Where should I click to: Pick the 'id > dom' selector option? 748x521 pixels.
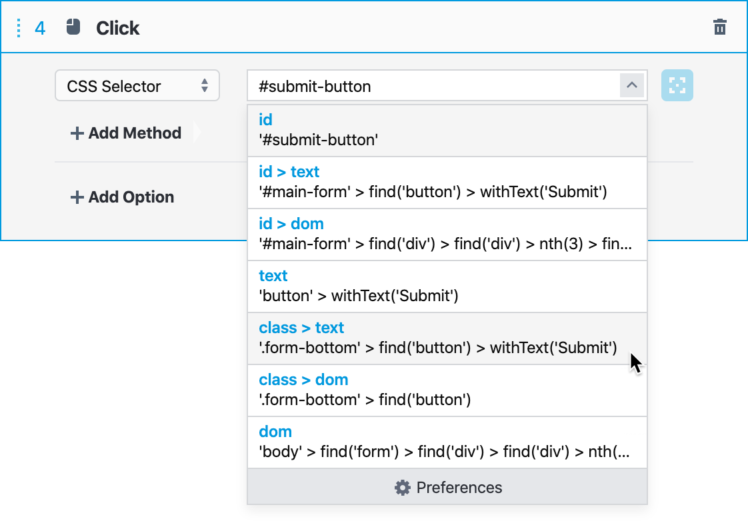(447, 234)
